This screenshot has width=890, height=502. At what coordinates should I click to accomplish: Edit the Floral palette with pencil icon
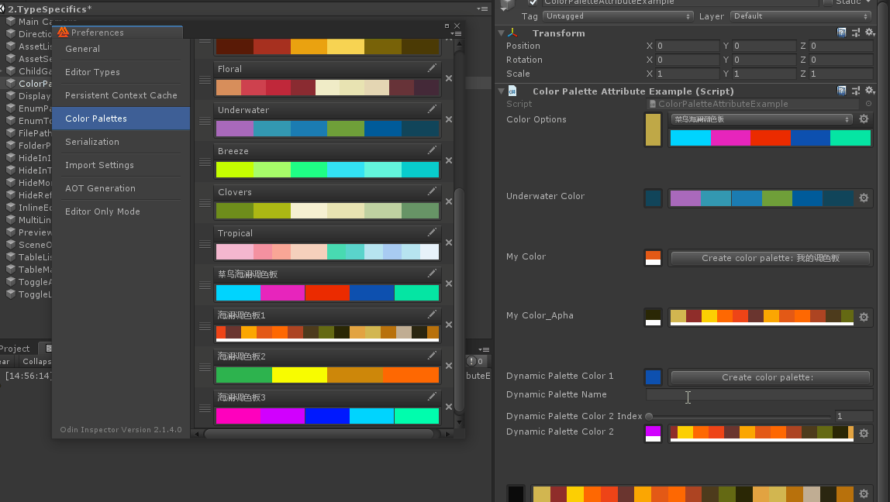(432, 69)
